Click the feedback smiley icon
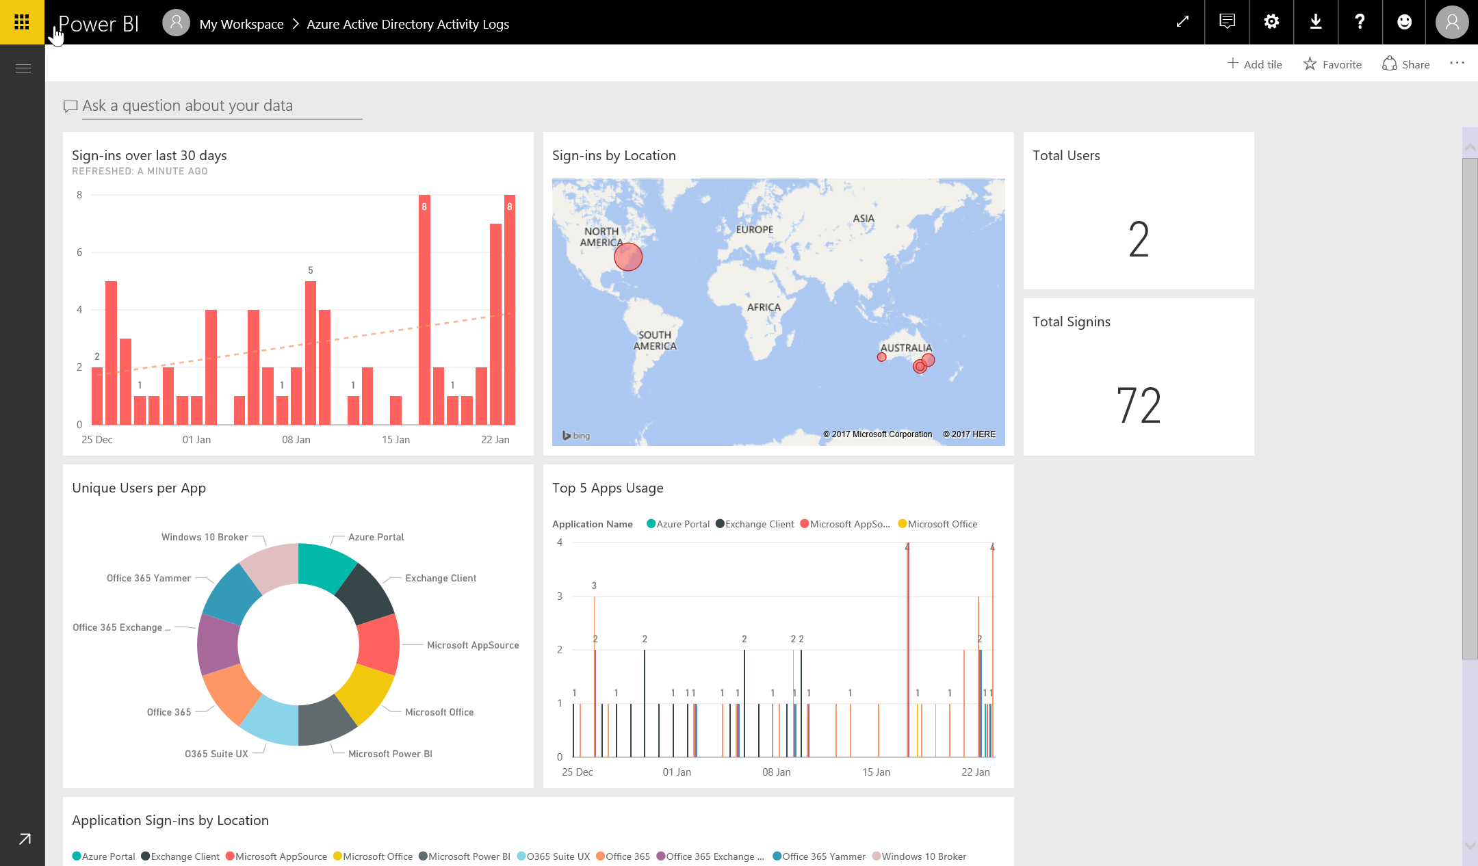Image resolution: width=1478 pixels, height=866 pixels. (1404, 22)
